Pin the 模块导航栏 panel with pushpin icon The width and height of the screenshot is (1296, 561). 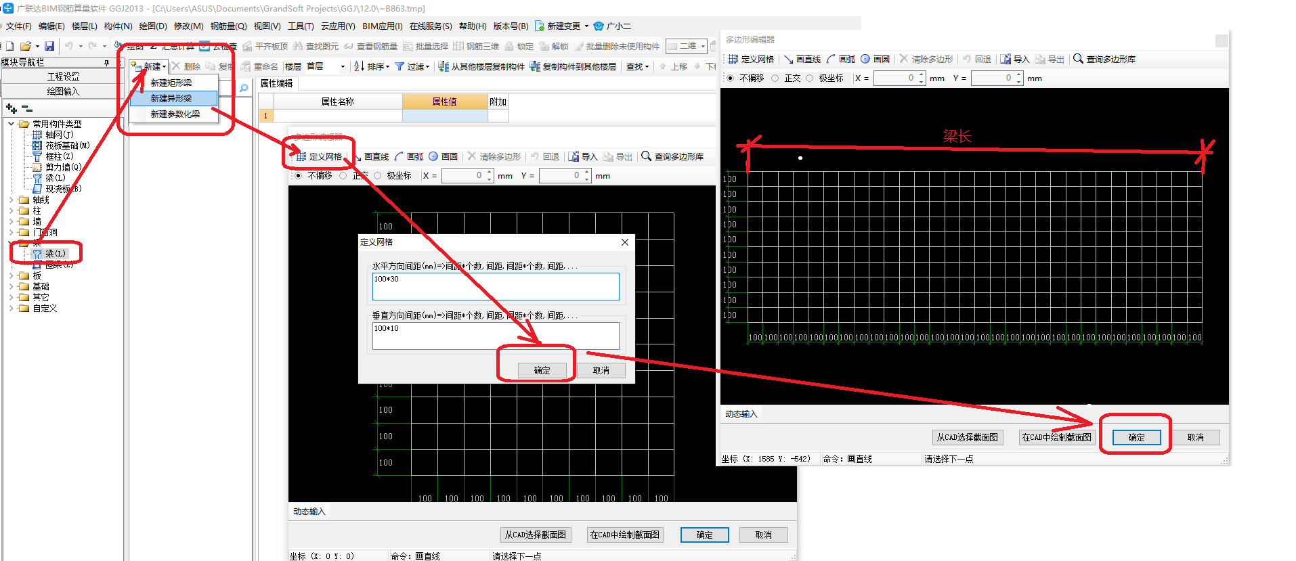click(x=106, y=62)
